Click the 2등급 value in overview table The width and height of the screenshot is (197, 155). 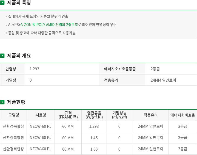pyautogui.click(x=155, y=69)
